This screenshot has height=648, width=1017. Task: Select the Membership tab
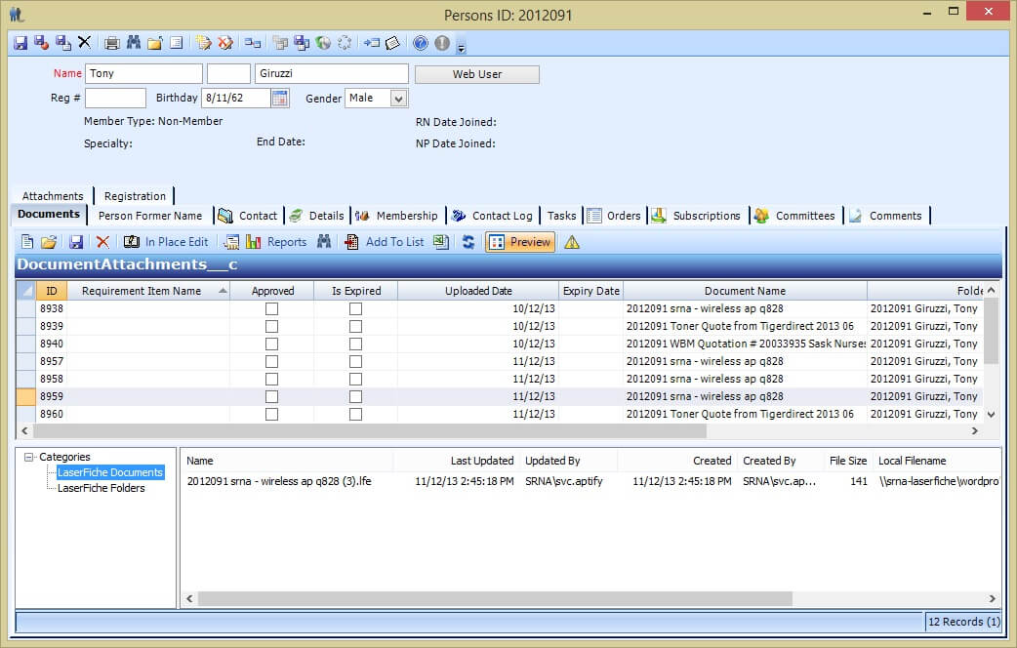398,216
